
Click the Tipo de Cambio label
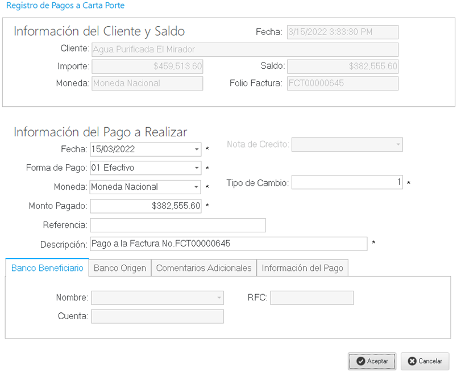click(257, 183)
